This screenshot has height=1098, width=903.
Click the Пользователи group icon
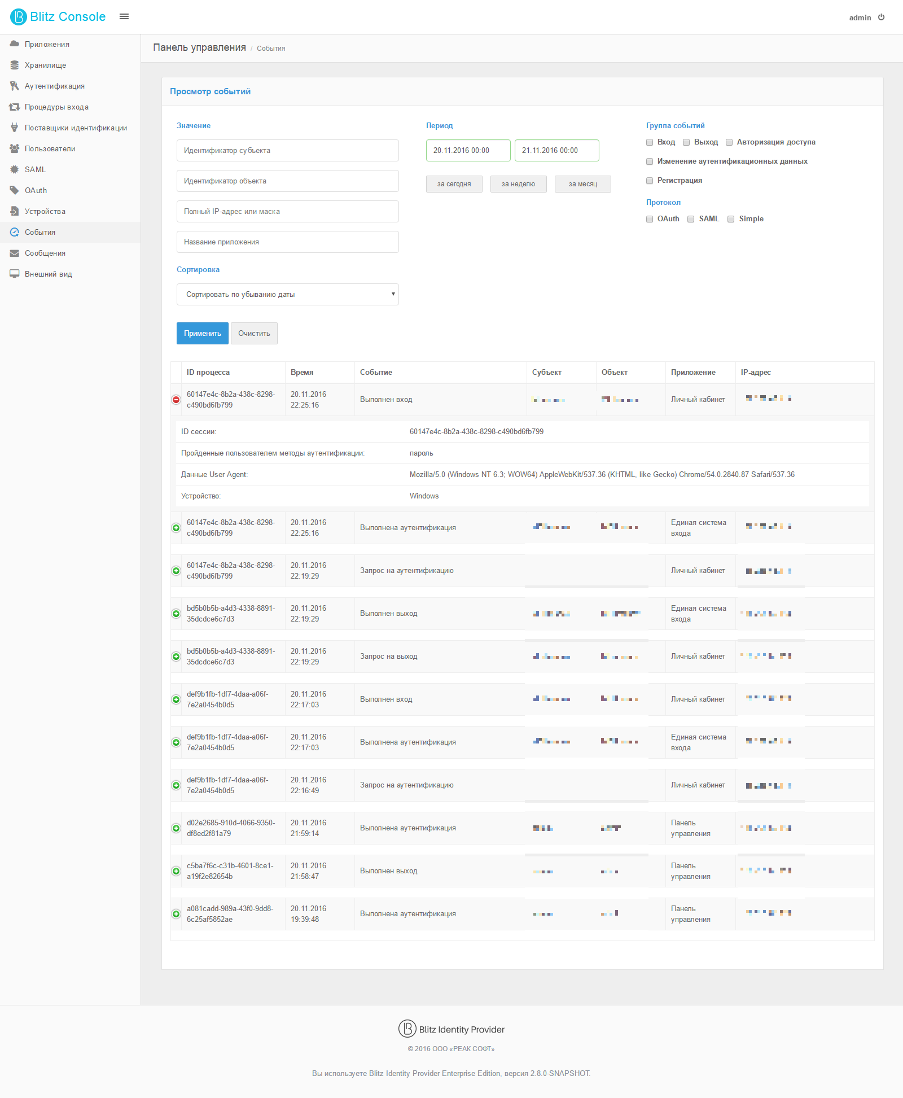point(15,148)
